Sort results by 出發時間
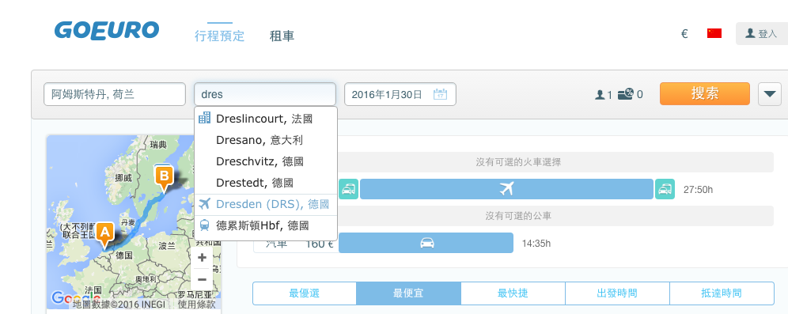Image resolution: width=788 pixels, height=314 pixels. tap(617, 293)
